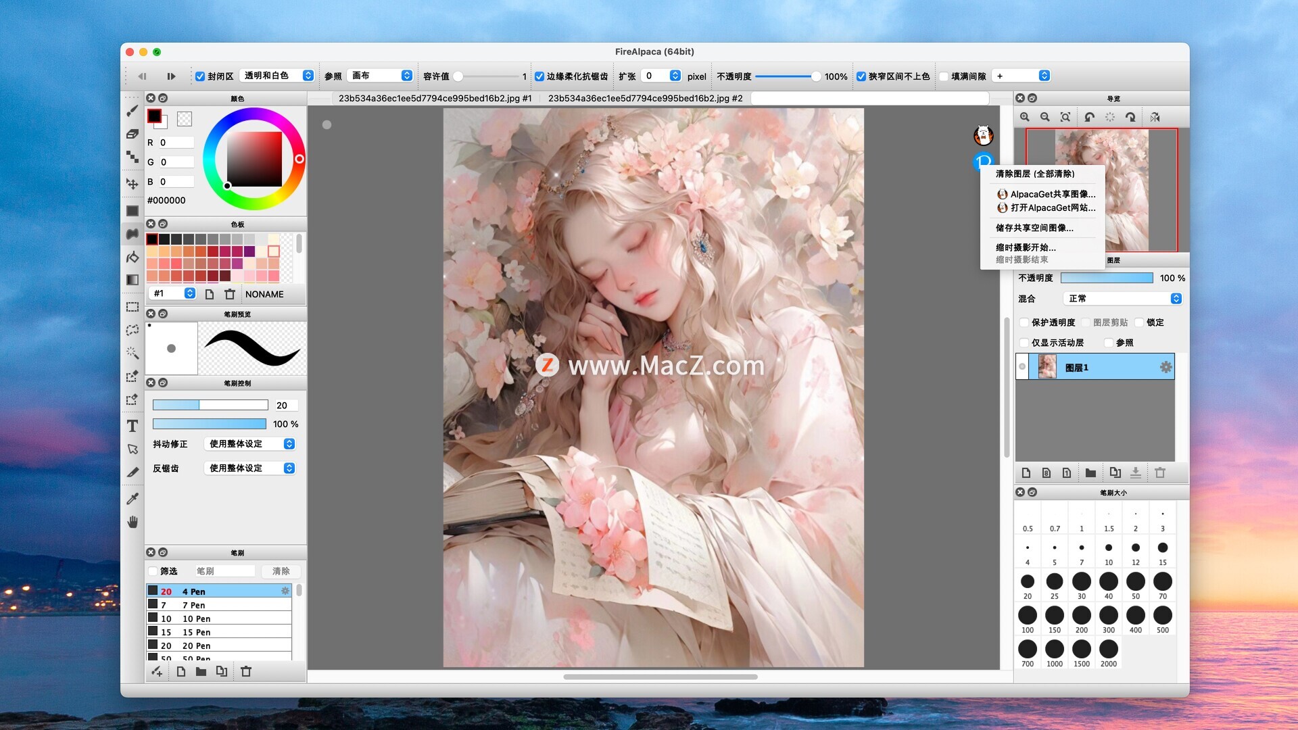
Task: Open the 透明和白色 dropdown
Action: 278,76
